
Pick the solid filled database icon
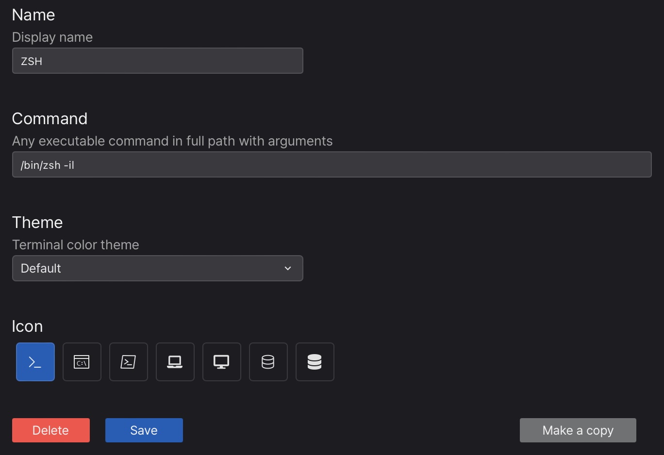pos(315,362)
